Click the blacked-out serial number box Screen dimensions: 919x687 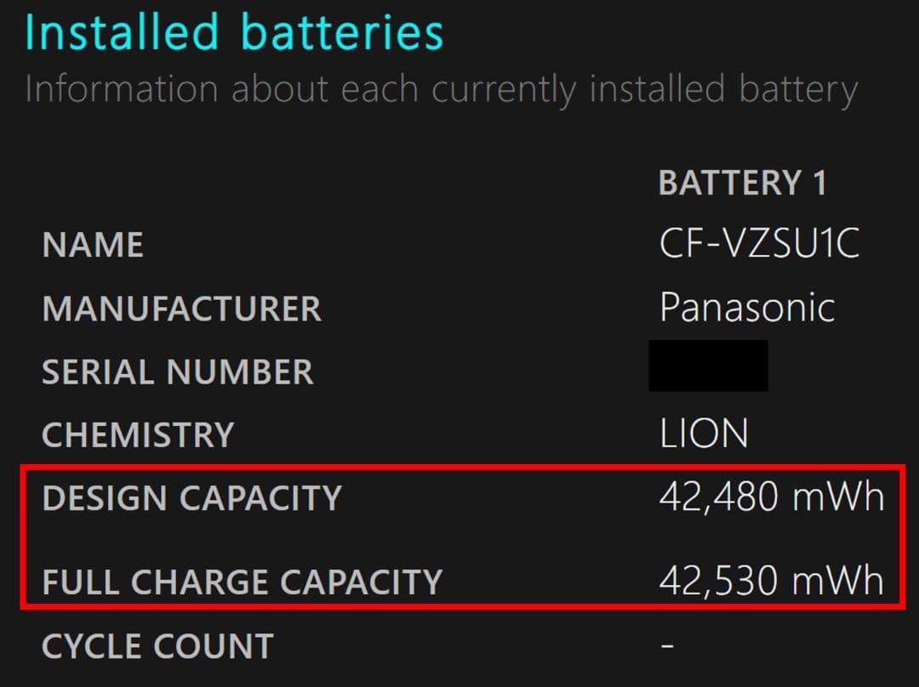coord(708,366)
